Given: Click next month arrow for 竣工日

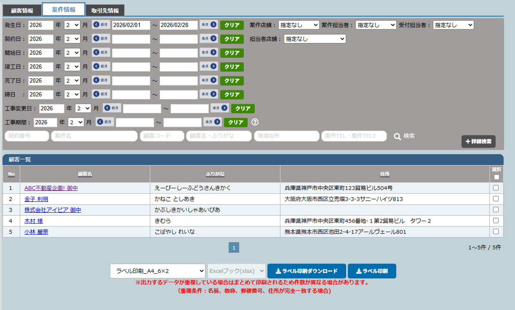Looking at the screenshot, I should (209, 67).
